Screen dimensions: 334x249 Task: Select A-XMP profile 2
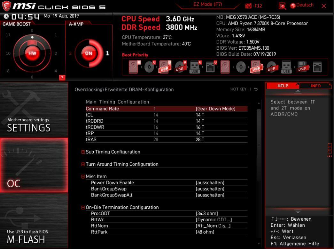(x=70, y=53)
